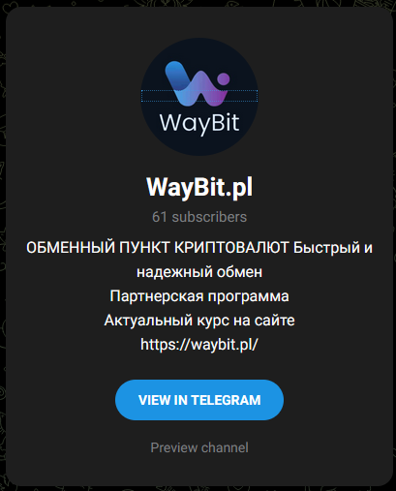
Task: Click the gradient W logo symbol
Action: pyautogui.click(x=198, y=83)
